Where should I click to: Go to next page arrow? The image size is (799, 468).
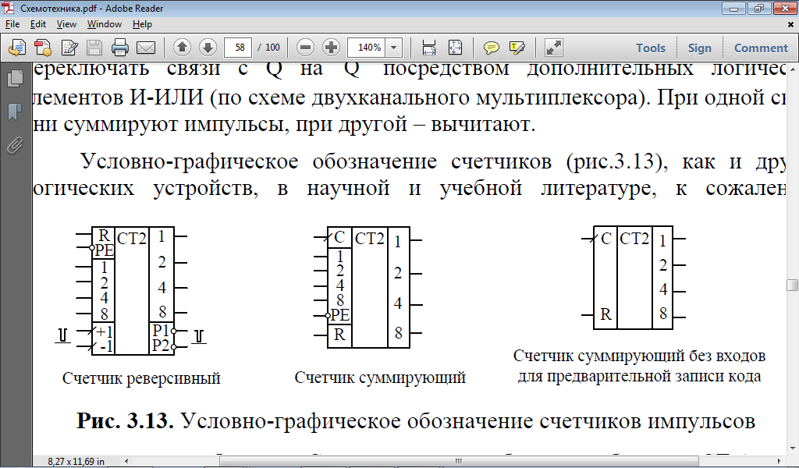208,48
